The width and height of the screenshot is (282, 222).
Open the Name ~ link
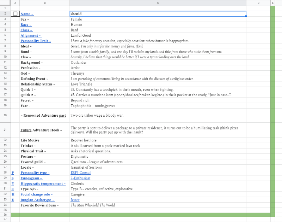point(27,14)
